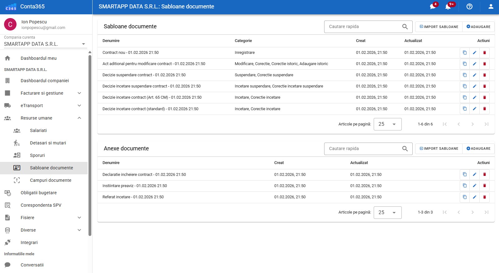499x273 pixels.
Task: Click the Cautare rapida field in Sabloane documente
Action: pyautogui.click(x=363, y=27)
